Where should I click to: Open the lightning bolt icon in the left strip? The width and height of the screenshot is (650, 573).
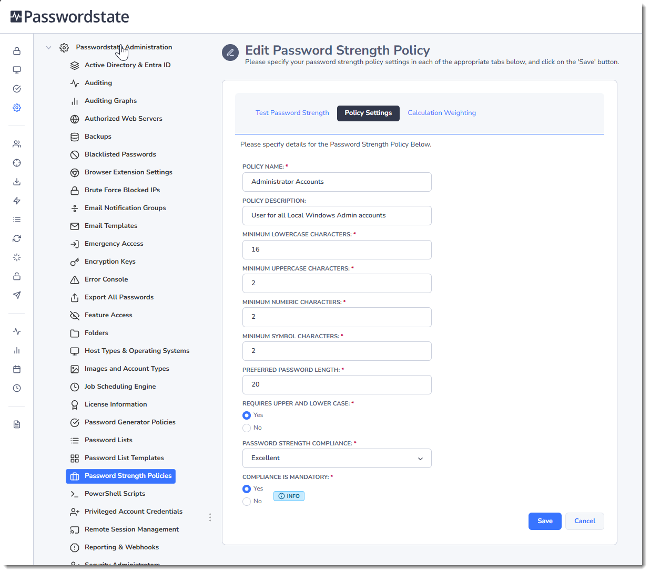point(17,201)
